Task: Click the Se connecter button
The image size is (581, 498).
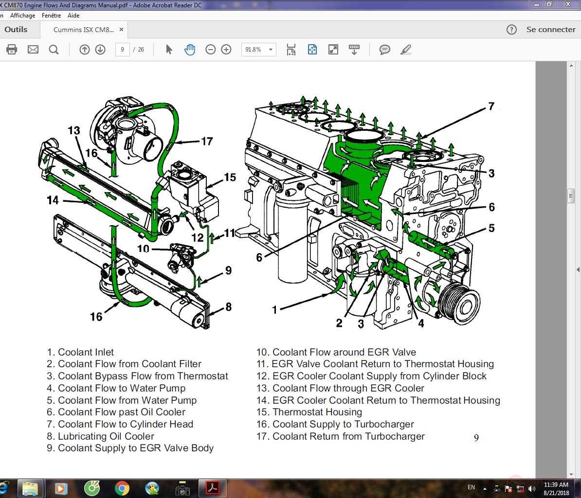Action: (x=550, y=29)
